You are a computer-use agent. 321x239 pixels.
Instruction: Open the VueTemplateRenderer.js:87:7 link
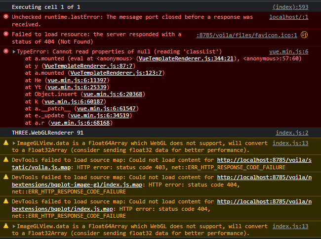(x=88, y=66)
